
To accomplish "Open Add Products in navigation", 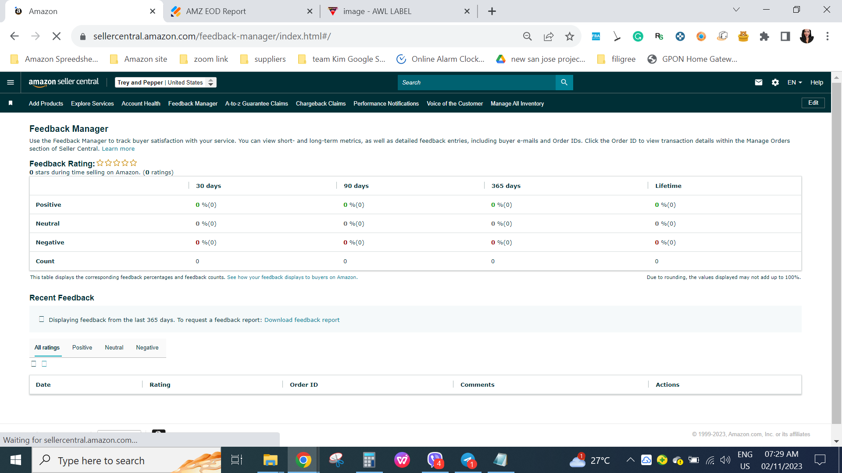I will pyautogui.click(x=46, y=103).
